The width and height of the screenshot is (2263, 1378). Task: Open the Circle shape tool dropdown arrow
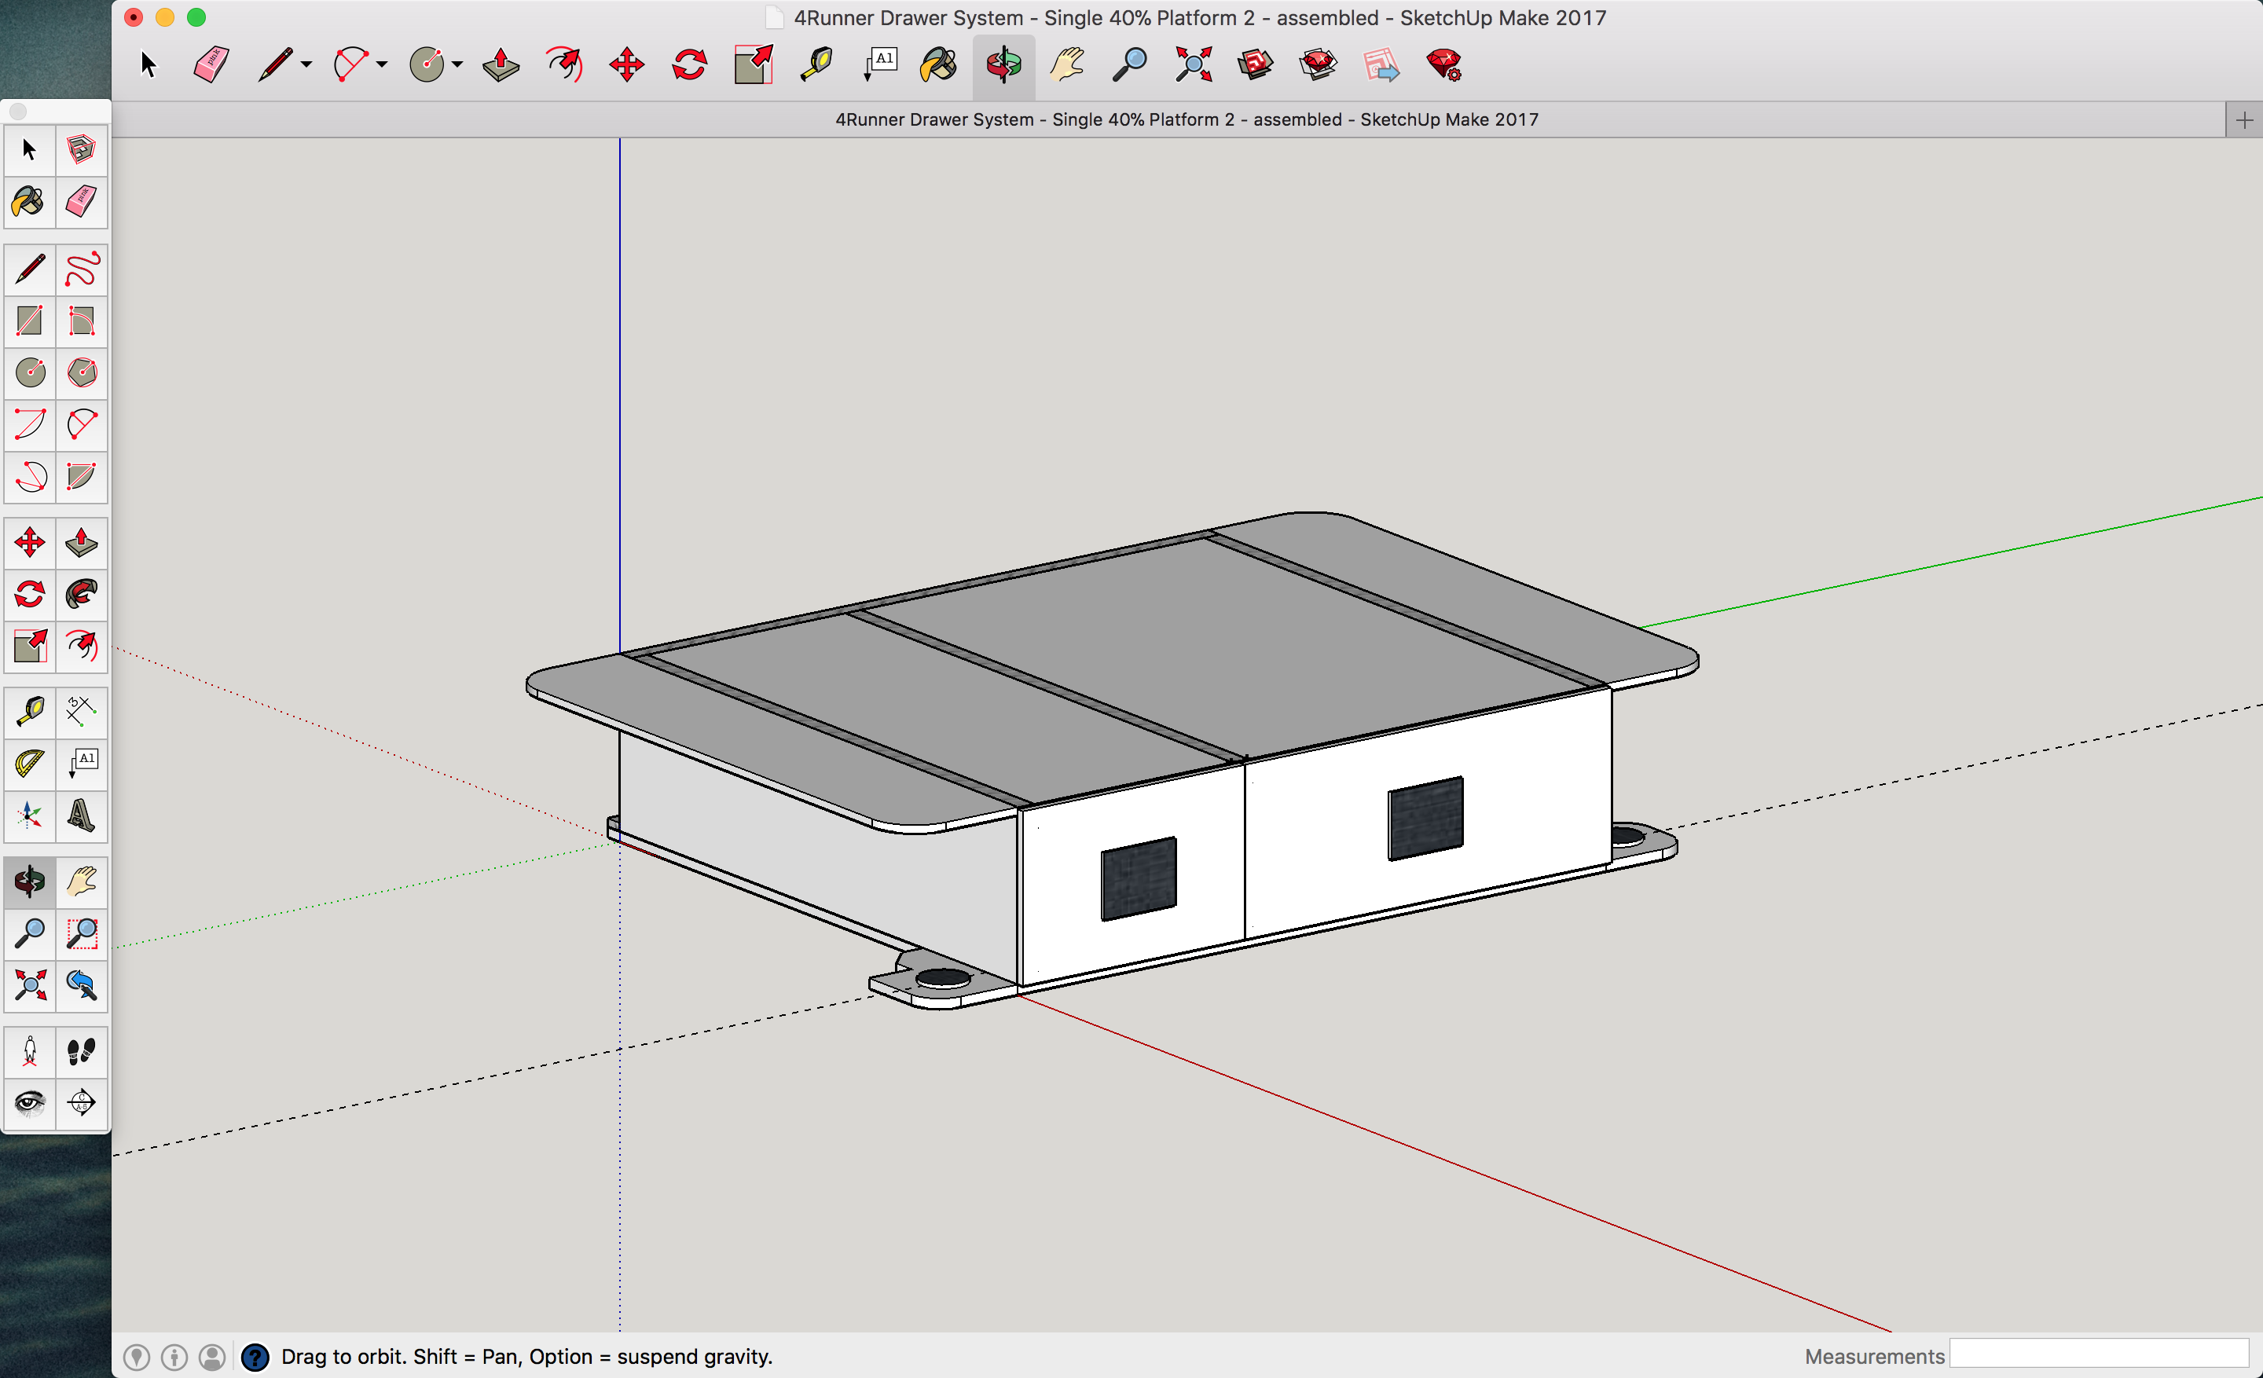click(x=457, y=65)
